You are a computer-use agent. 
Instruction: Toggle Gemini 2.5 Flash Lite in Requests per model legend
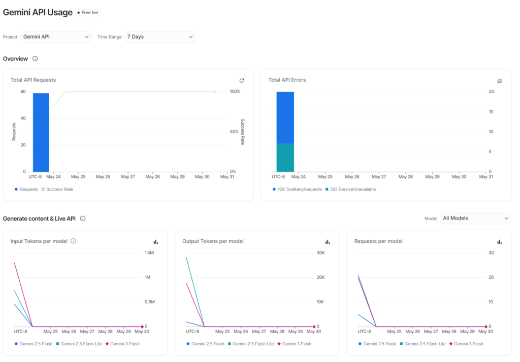(x=422, y=344)
